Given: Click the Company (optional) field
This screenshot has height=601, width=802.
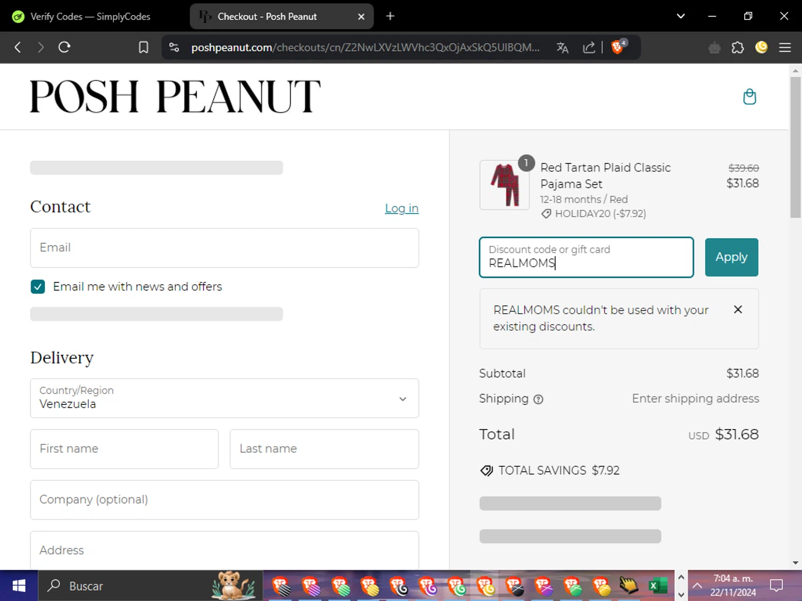Looking at the screenshot, I should click(x=225, y=499).
